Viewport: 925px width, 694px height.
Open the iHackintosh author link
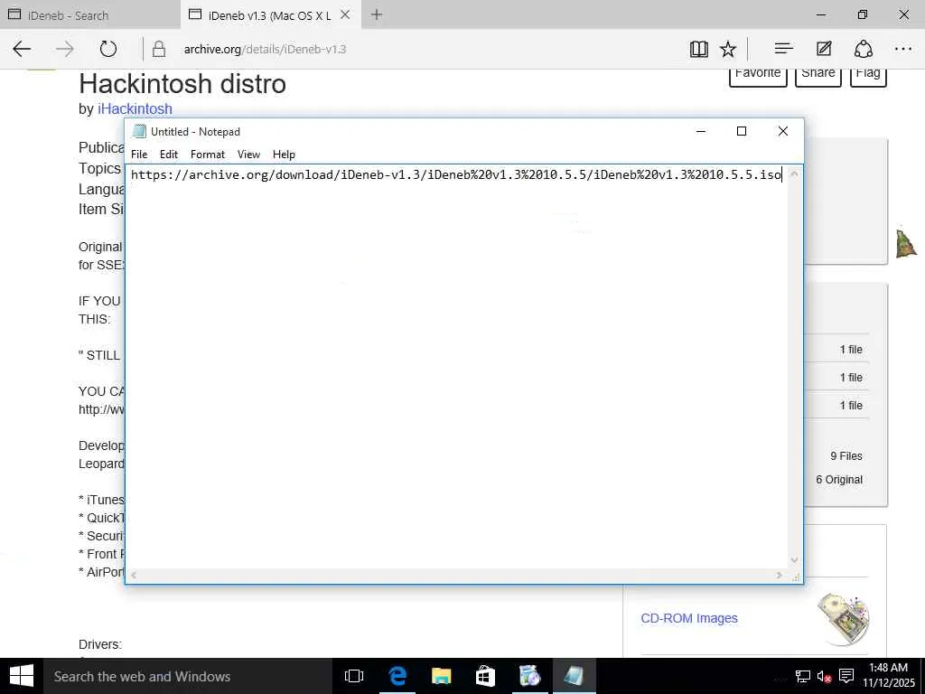click(135, 108)
